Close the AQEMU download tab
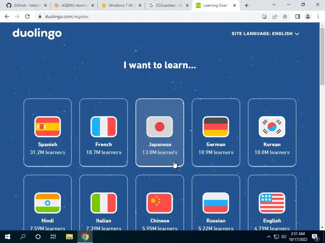The image size is (325, 243). click(93, 6)
